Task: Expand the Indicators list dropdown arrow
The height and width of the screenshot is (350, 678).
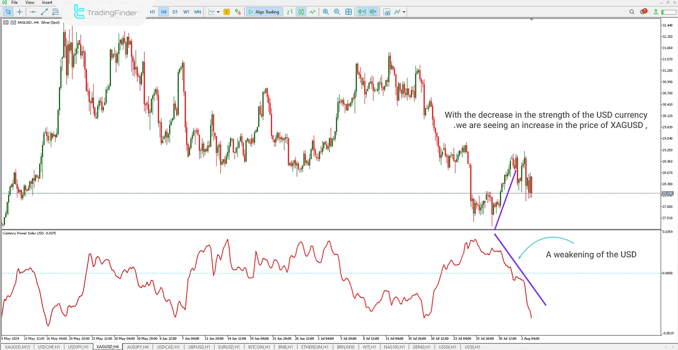Action: [404, 12]
